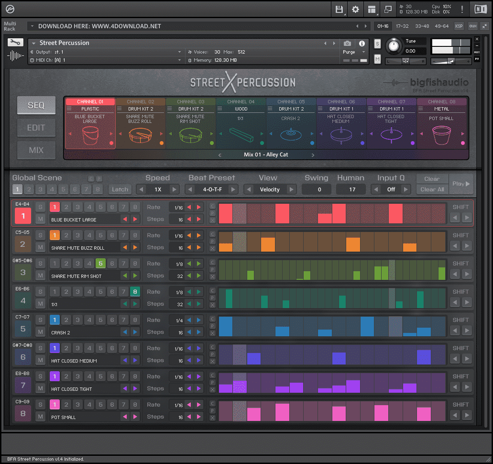Open instrument edit mode with the wrench icon
The image size is (493, 464).
click(x=15, y=43)
